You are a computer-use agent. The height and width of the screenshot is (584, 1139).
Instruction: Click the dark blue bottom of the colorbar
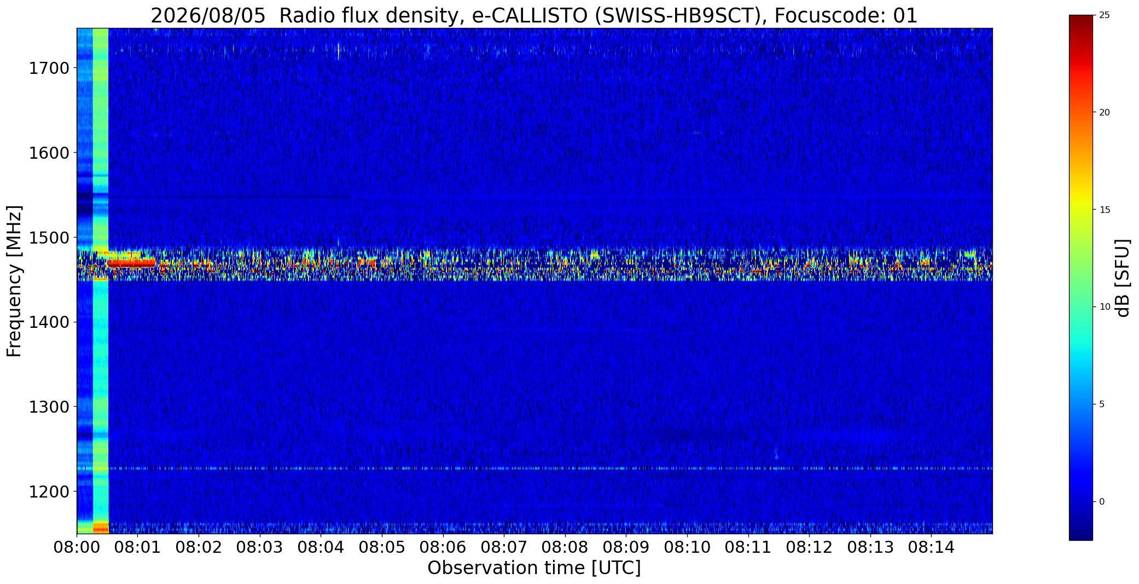[1081, 534]
